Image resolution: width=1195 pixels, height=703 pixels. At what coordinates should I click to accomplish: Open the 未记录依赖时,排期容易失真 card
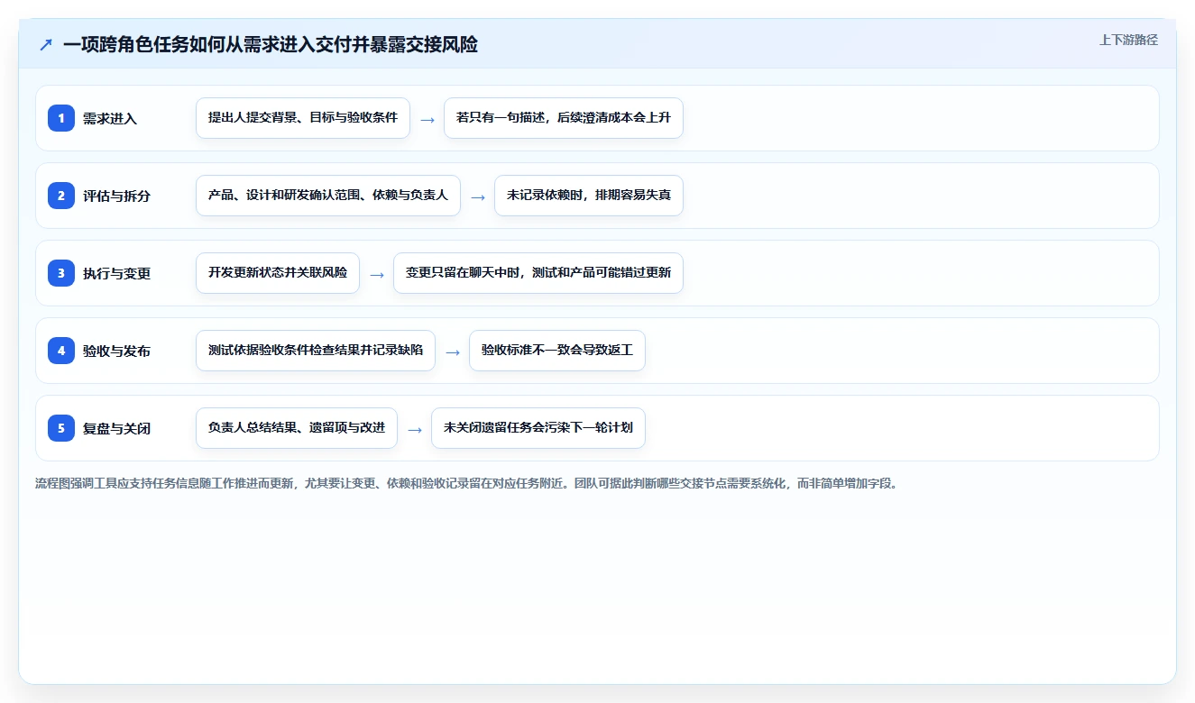click(589, 196)
